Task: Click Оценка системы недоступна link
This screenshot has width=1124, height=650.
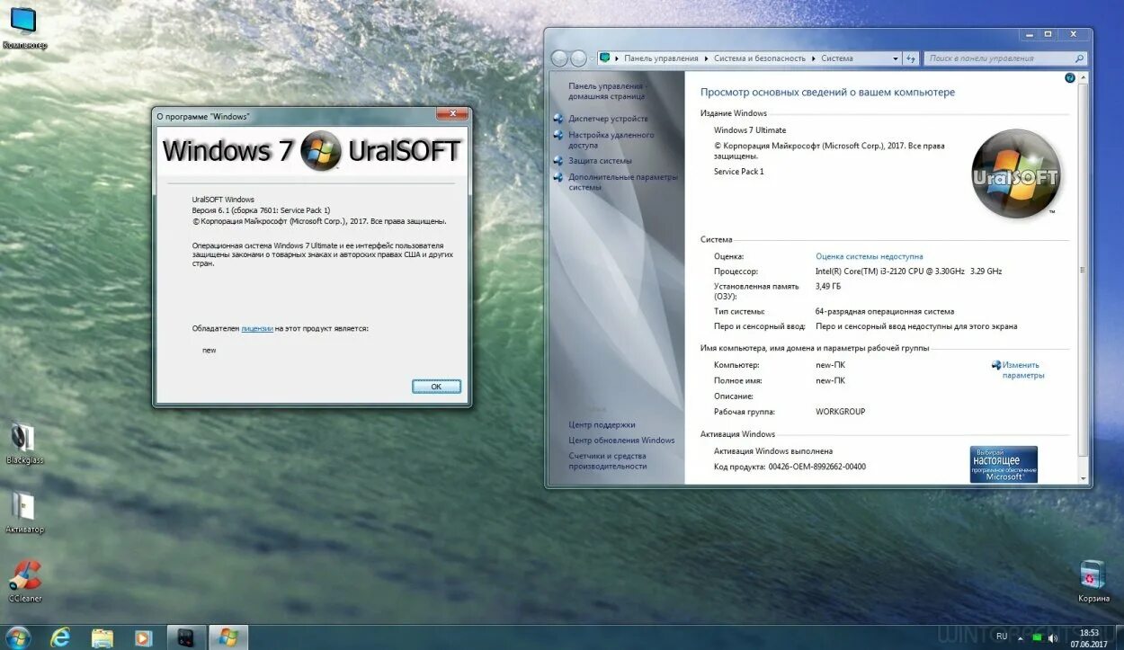Action: click(869, 256)
